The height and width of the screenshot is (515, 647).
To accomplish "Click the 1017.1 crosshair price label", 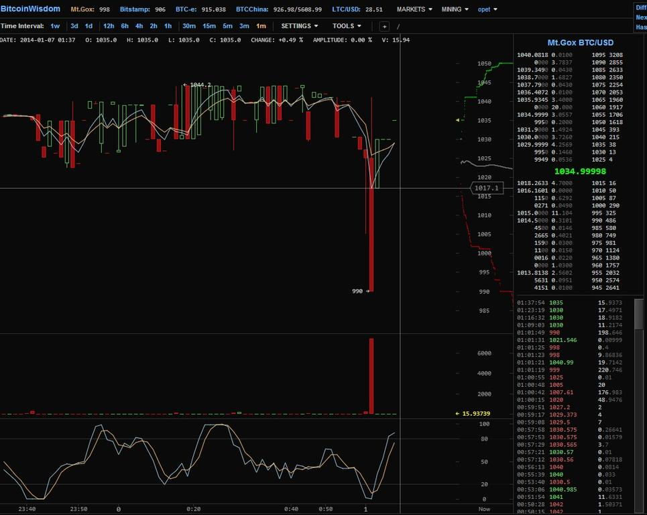I will pos(487,188).
